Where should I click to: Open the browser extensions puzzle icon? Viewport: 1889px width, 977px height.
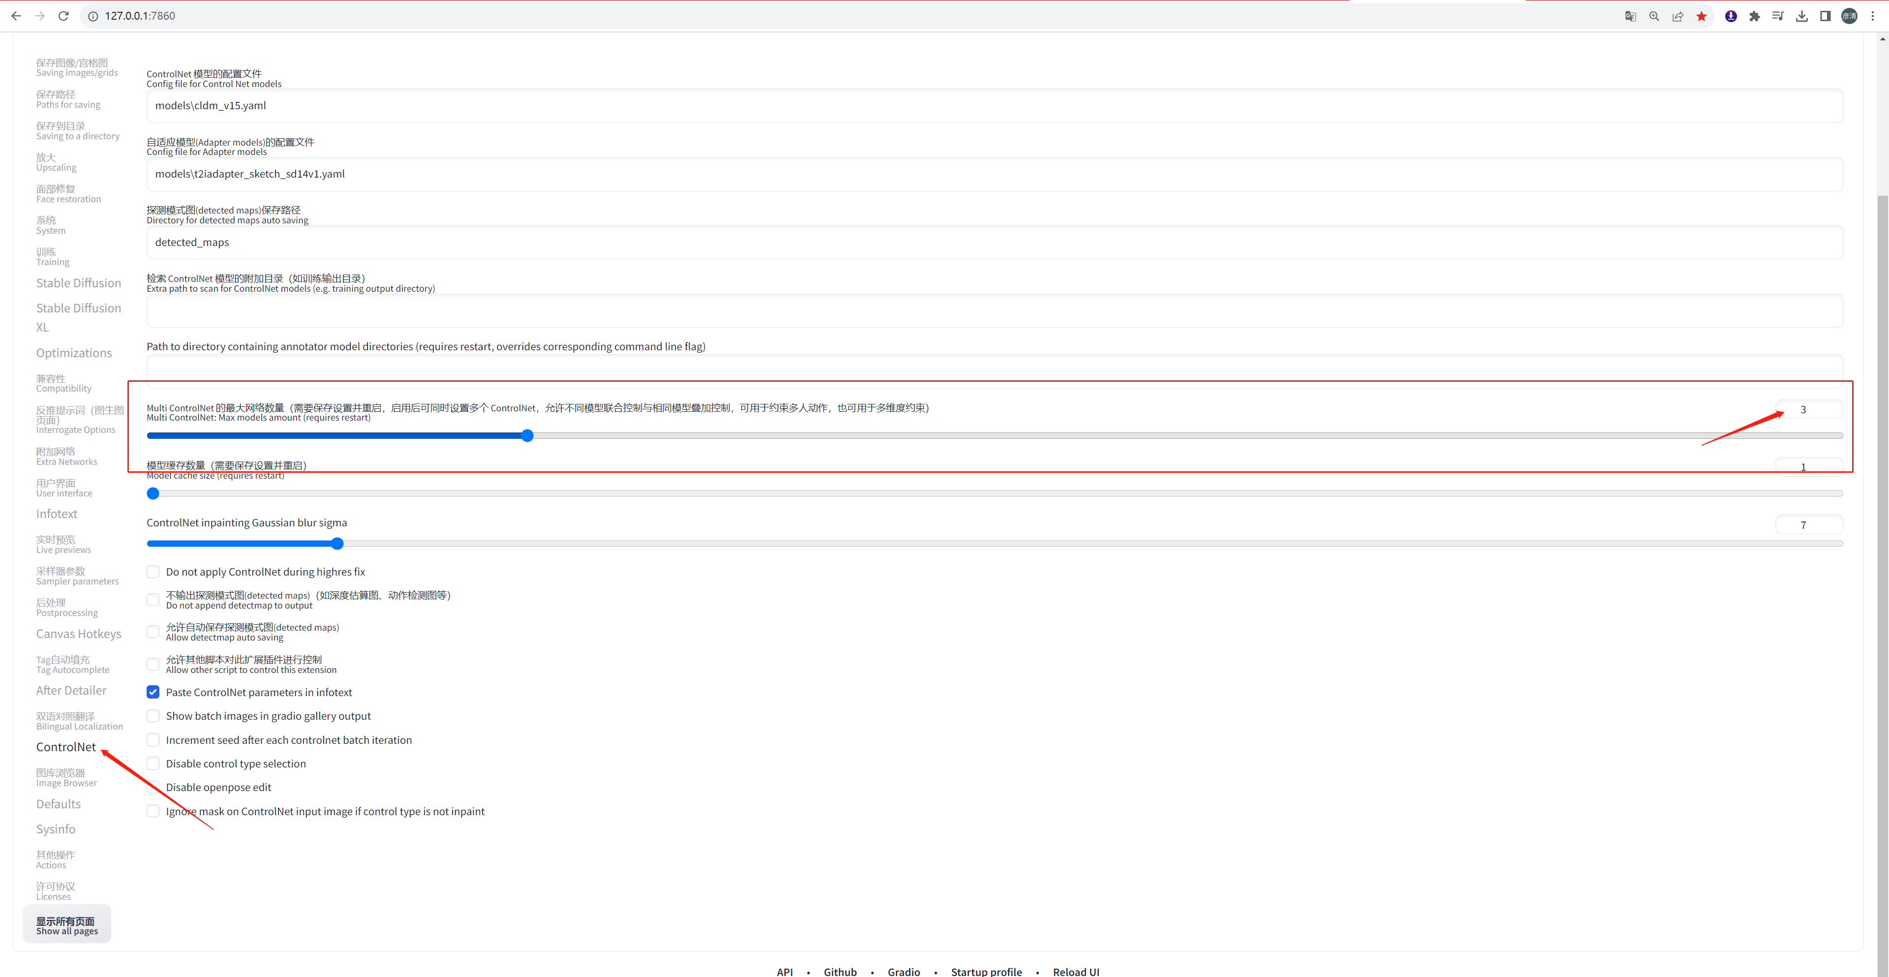pos(1754,15)
